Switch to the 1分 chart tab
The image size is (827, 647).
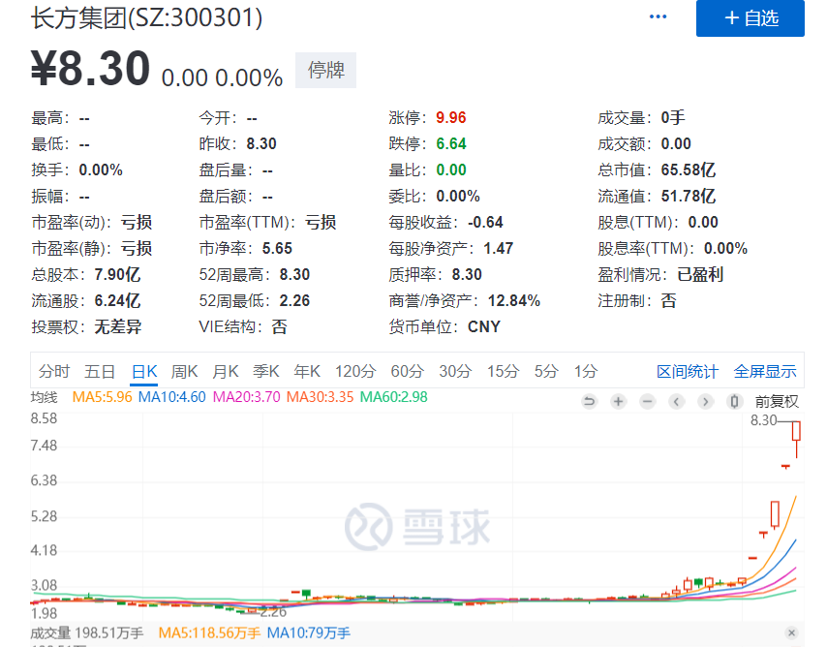(x=586, y=372)
